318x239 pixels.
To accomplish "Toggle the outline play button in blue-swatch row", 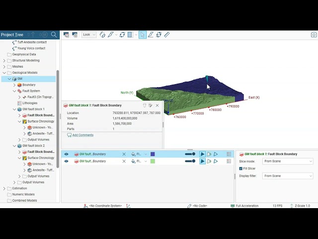I will point(216,154).
